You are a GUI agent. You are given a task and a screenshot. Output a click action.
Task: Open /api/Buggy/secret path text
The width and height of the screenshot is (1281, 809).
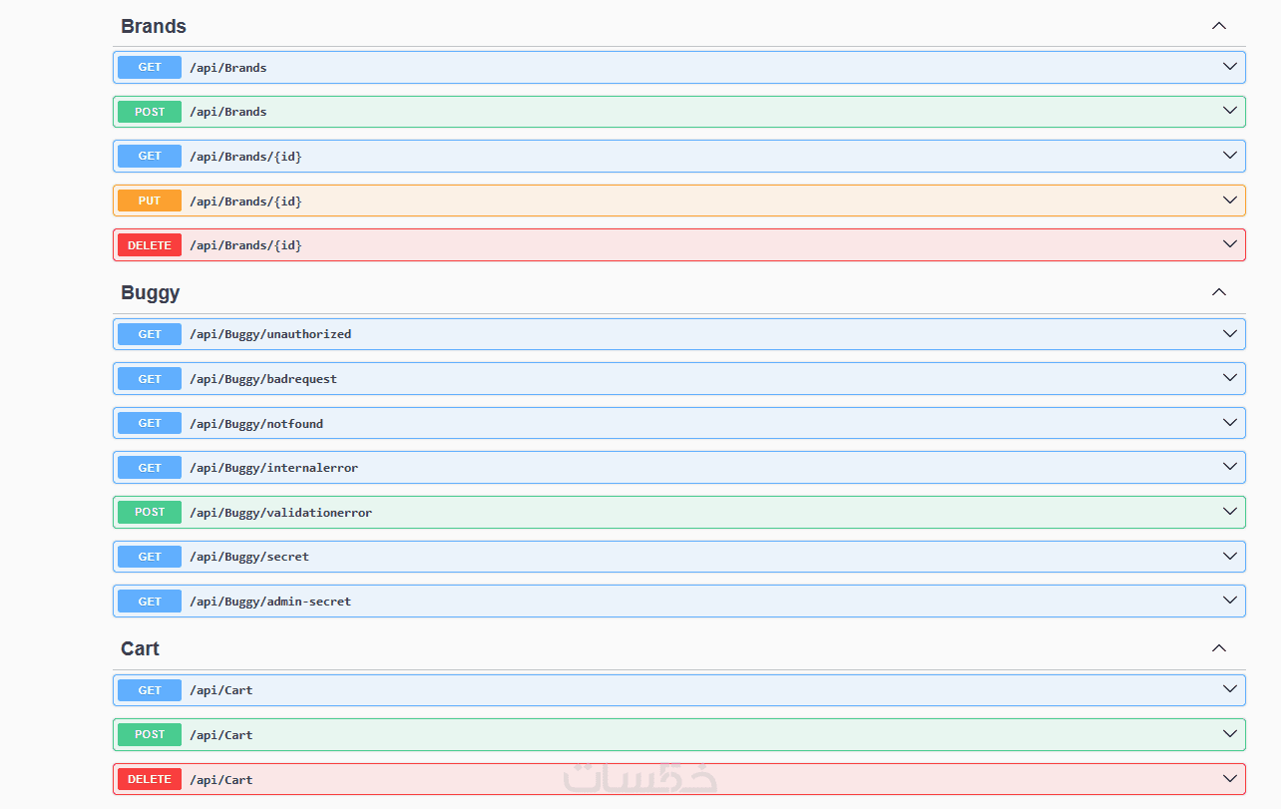pyautogui.click(x=249, y=557)
